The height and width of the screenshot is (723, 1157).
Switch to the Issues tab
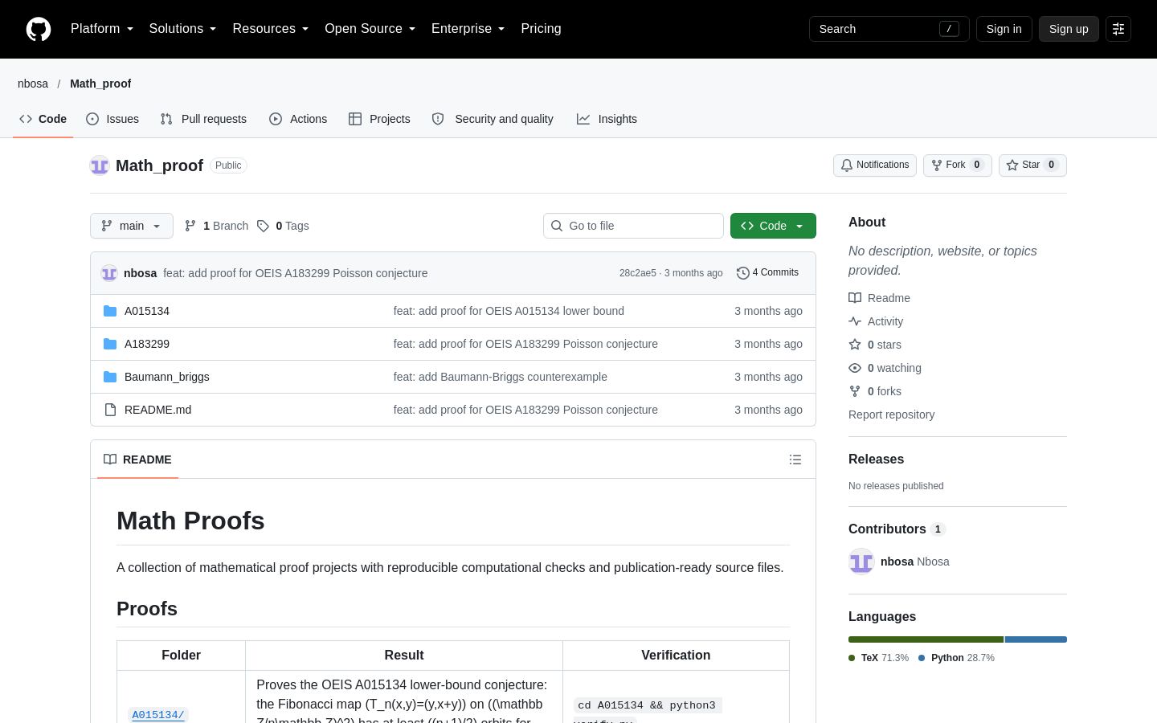[112, 119]
